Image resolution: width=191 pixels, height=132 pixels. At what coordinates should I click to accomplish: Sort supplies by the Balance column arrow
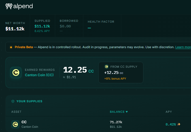tap(127, 112)
